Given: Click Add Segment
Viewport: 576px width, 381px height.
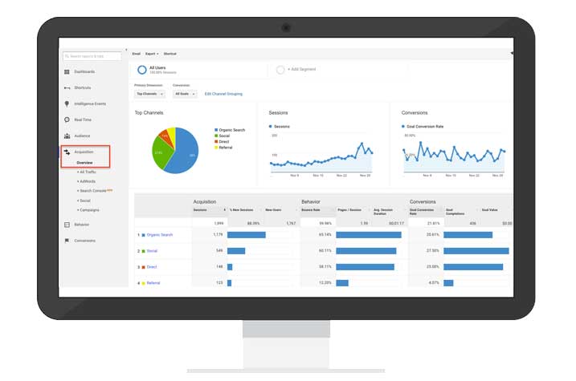Looking at the screenshot, I should click(301, 69).
